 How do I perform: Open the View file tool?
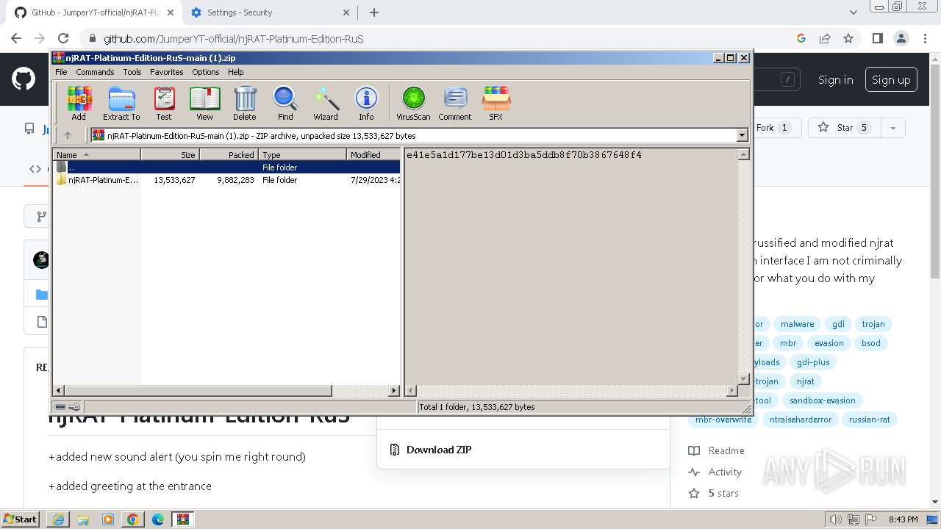[x=204, y=103]
